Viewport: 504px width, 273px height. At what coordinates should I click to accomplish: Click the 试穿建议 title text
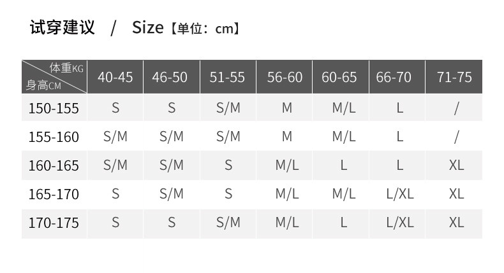[x=63, y=28]
